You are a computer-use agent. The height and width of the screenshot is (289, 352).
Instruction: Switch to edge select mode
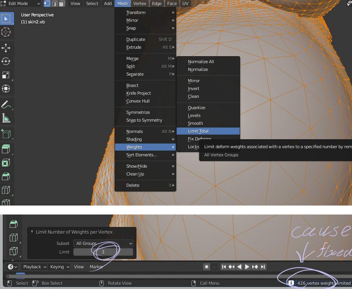click(x=55, y=4)
